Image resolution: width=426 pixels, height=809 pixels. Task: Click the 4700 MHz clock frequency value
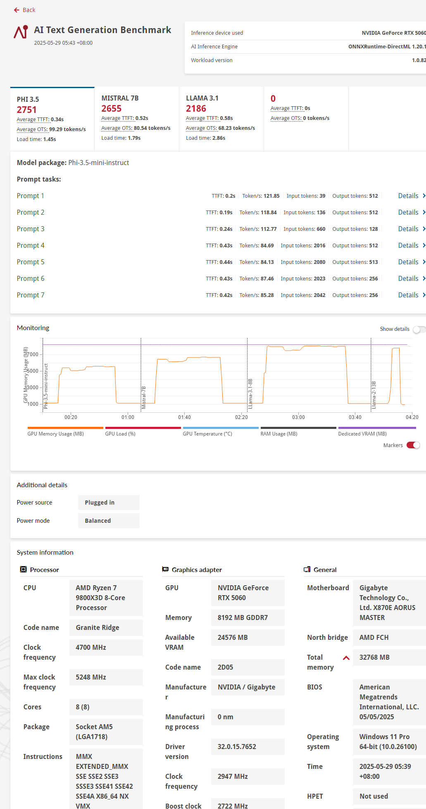click(106, 647)
